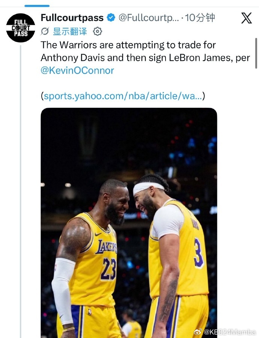Open the @Fullcourtp... handle
The height and width of the screenshot is (338, 259).
149,18
